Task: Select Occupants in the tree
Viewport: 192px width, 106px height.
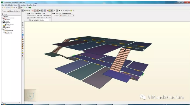Action: pyautogui.click(x=8, y=26)
